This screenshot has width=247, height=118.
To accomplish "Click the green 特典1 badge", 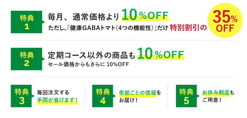I will click(x=27, y=22).
